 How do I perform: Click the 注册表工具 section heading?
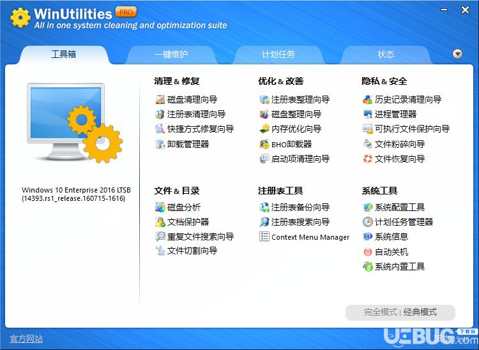[x=280, y=191]
